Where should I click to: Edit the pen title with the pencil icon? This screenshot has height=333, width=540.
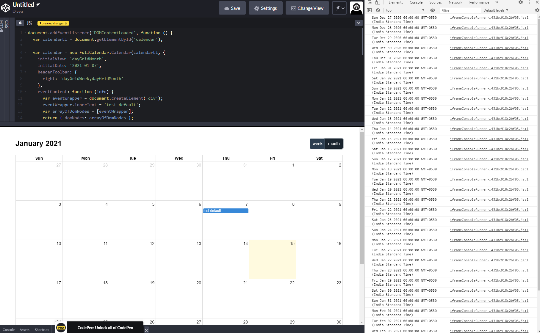(38, 4)
